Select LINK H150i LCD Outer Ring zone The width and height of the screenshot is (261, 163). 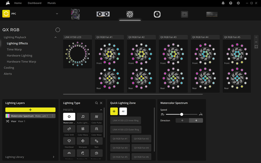pos(126,130)
